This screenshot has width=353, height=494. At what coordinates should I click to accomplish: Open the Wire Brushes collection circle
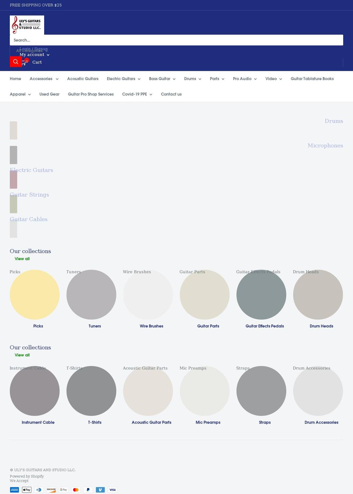tap(148, 294)
